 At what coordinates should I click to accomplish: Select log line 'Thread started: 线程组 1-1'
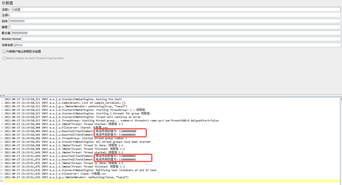(64, 124)
